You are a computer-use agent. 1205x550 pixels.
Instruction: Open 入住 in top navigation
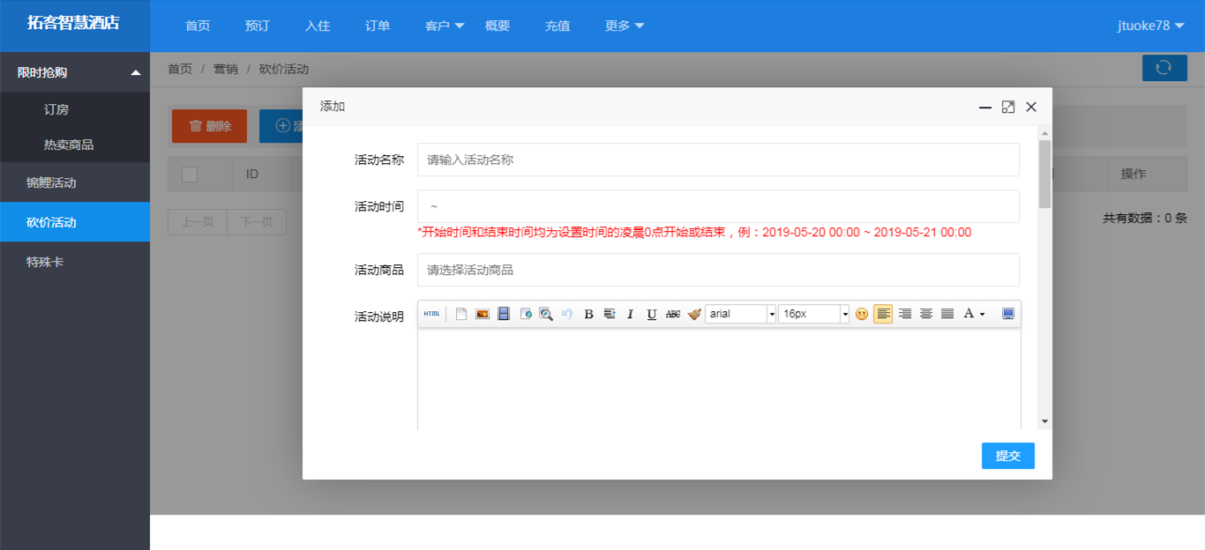318,26
